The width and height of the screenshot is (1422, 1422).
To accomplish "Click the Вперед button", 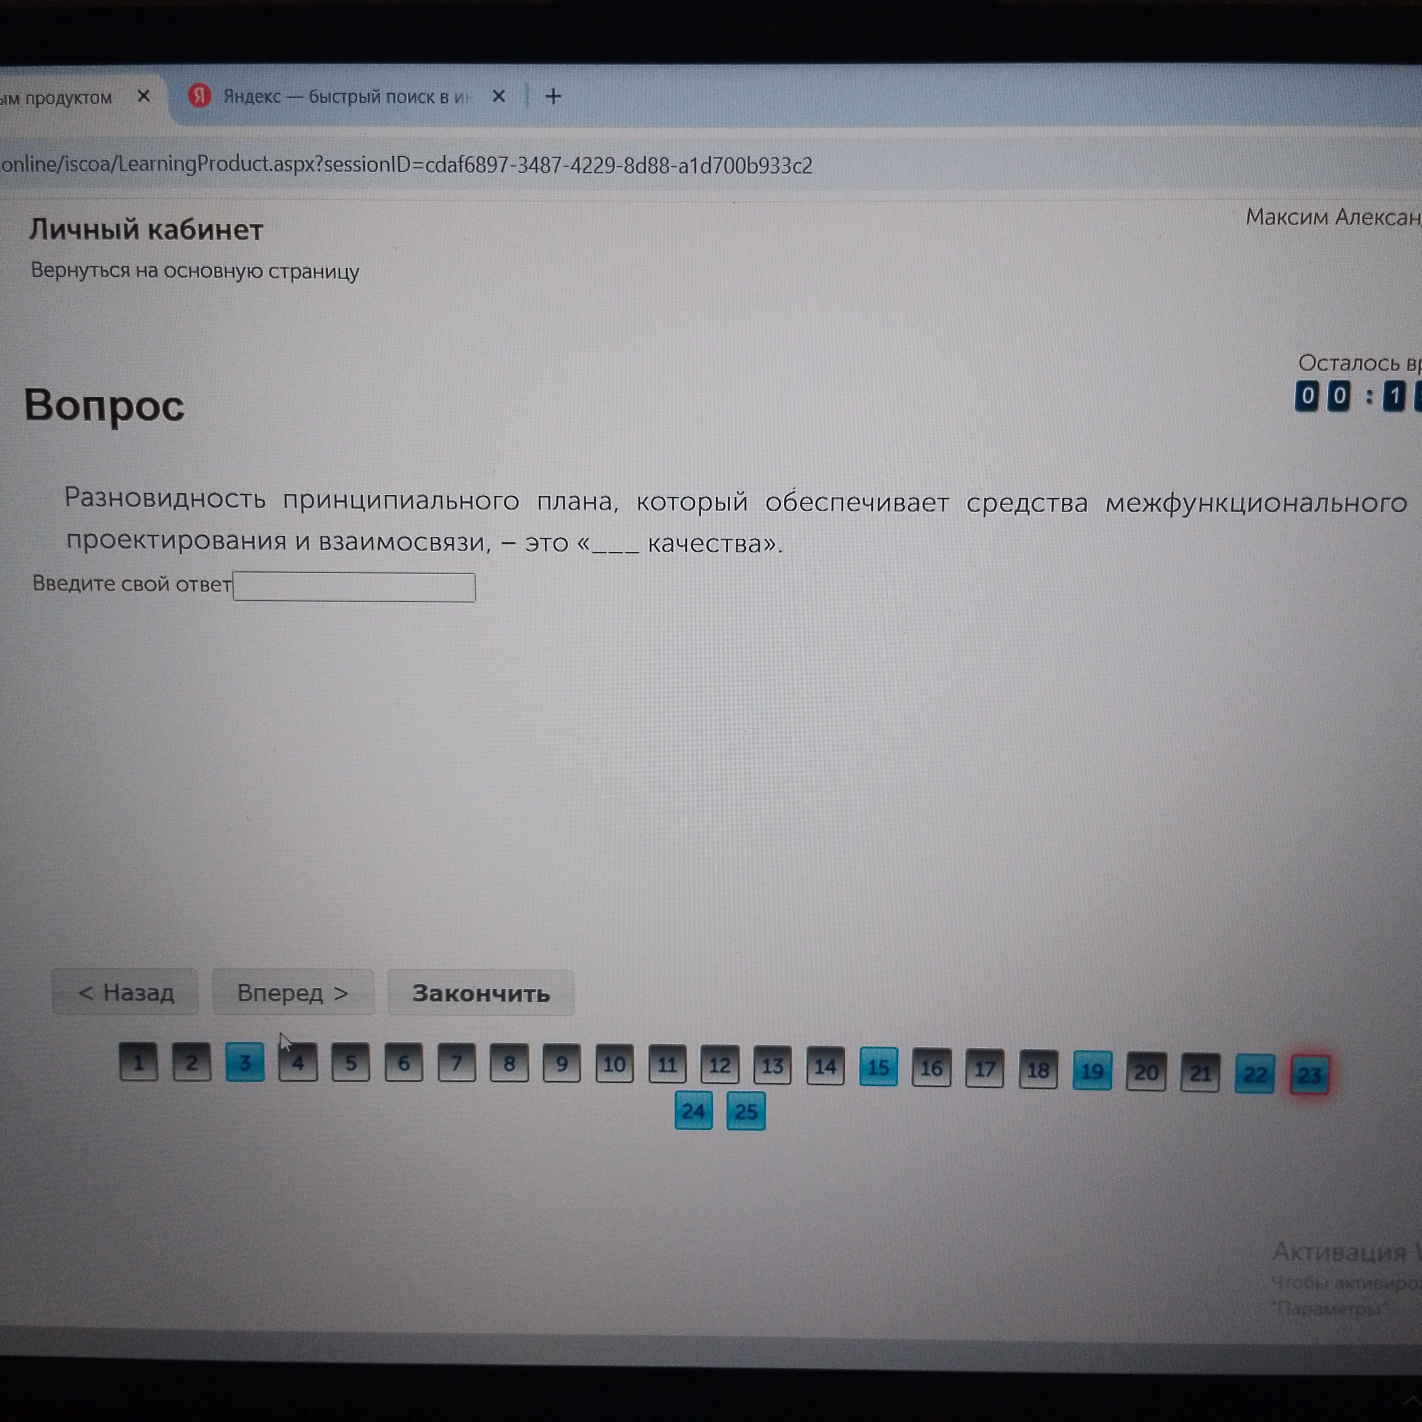I will point(293,993).
